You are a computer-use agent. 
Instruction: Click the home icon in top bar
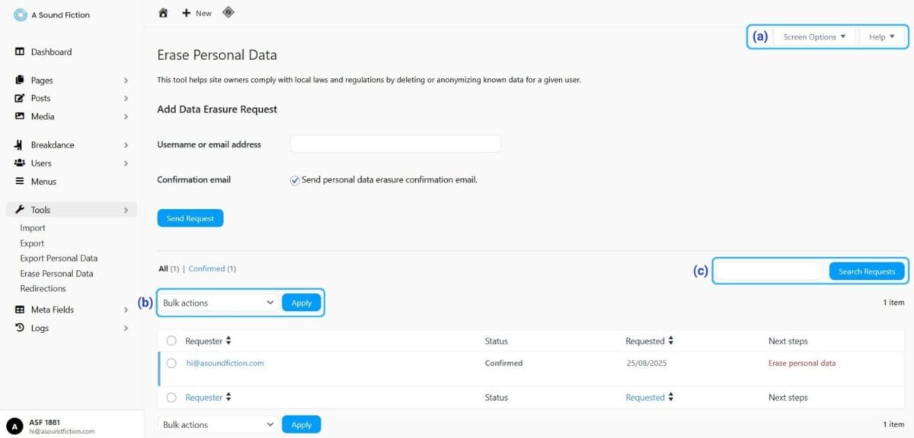click(163, 13)
